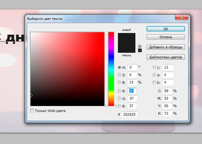Open 'Библиотеки цветов' color libraries

coord(166,57)
